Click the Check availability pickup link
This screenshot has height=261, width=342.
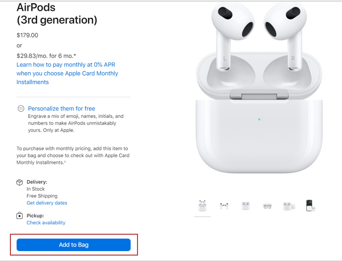pos(46,223)
